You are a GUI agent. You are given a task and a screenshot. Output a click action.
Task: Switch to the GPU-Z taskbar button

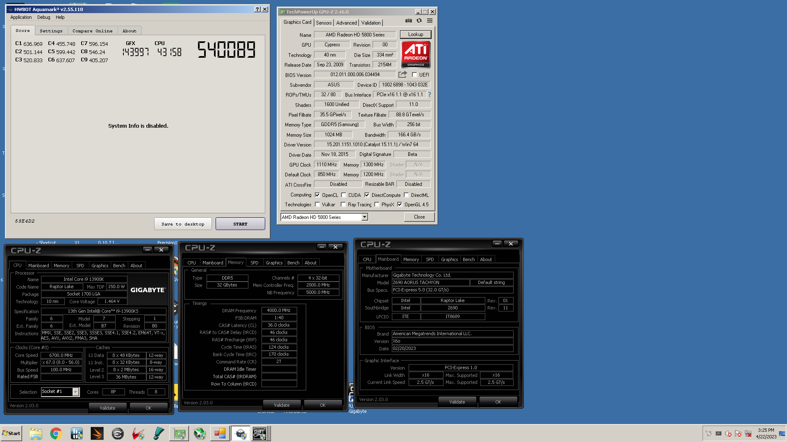pos(179,433)
